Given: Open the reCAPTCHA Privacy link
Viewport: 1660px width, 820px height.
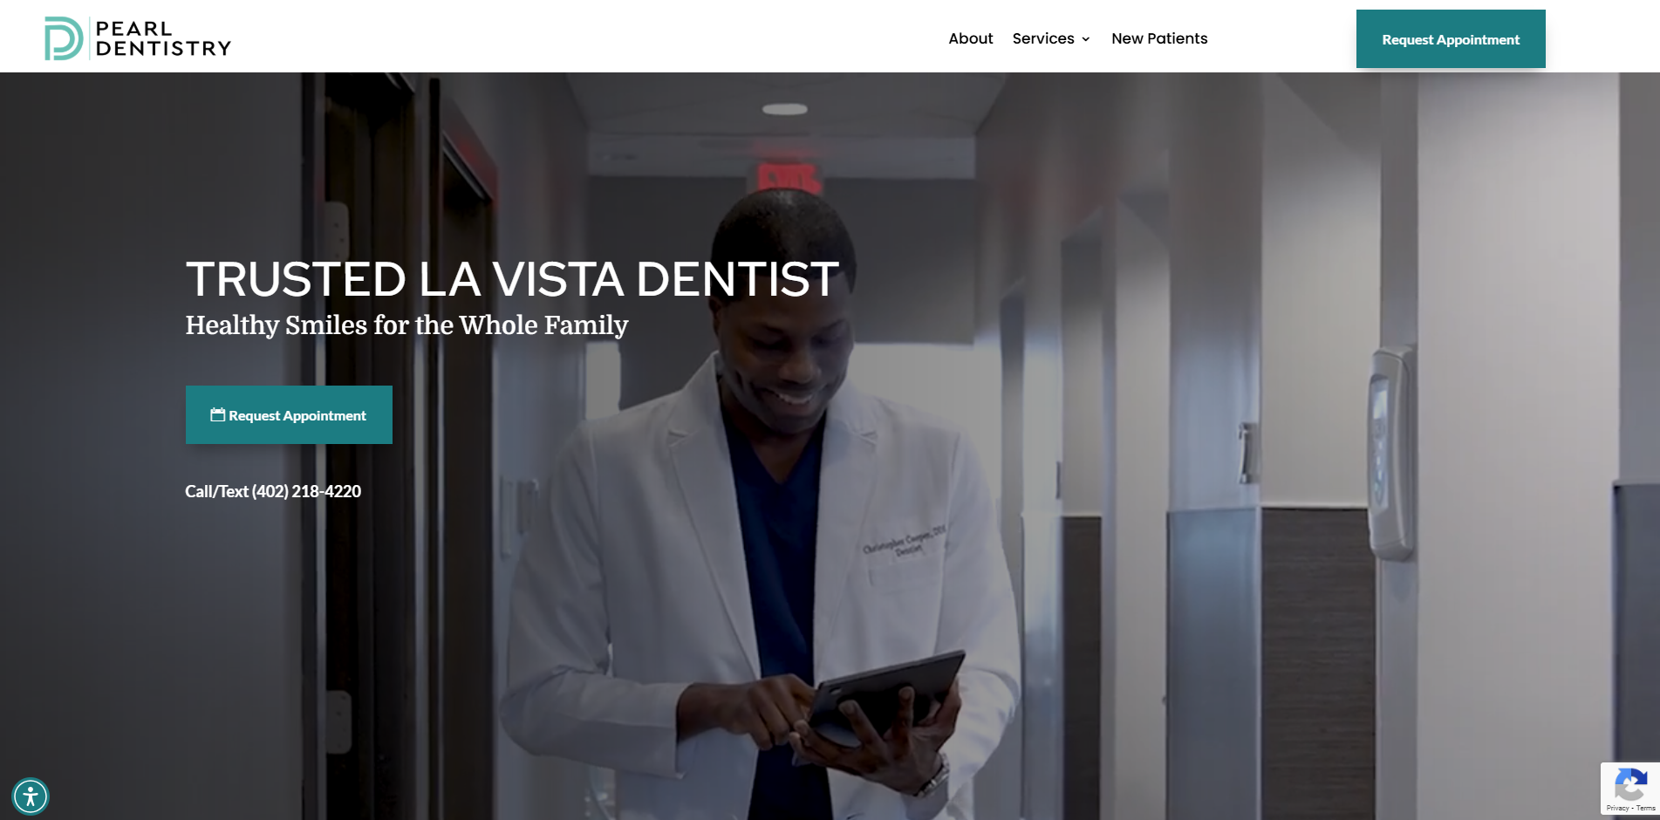Looking at the screenshot, I should 1617,809.
